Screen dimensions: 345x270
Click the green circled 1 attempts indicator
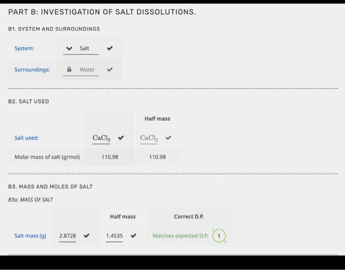click(x=219, y=236)
